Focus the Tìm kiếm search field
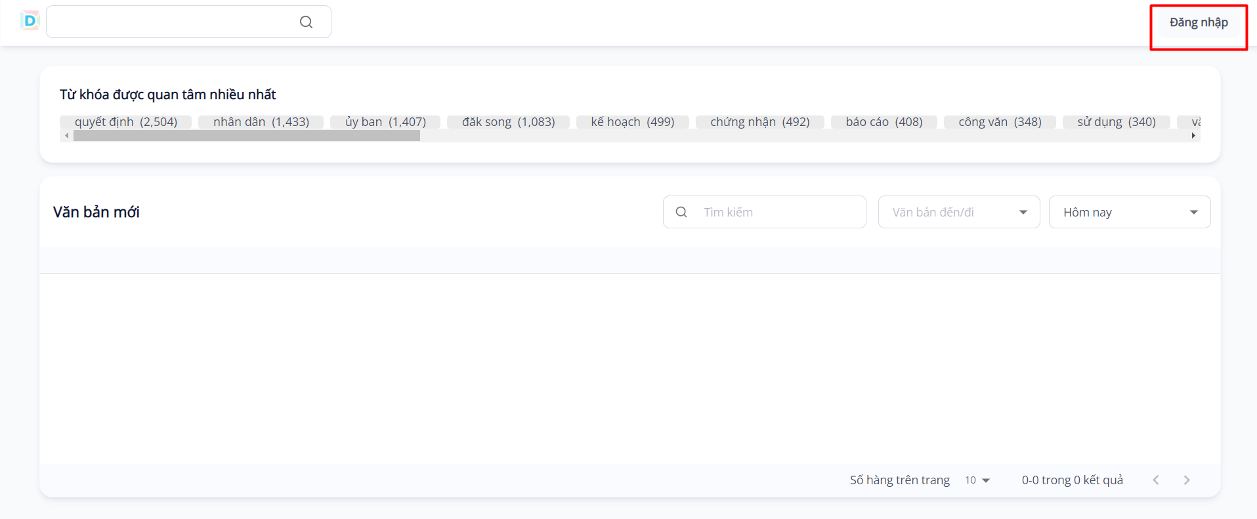The image size is (1257, 519). click(775, 213)
